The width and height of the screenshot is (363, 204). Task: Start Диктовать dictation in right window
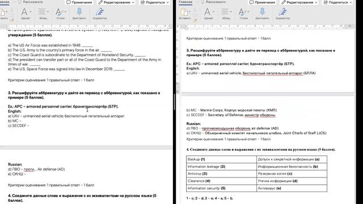tap(262, 14)
